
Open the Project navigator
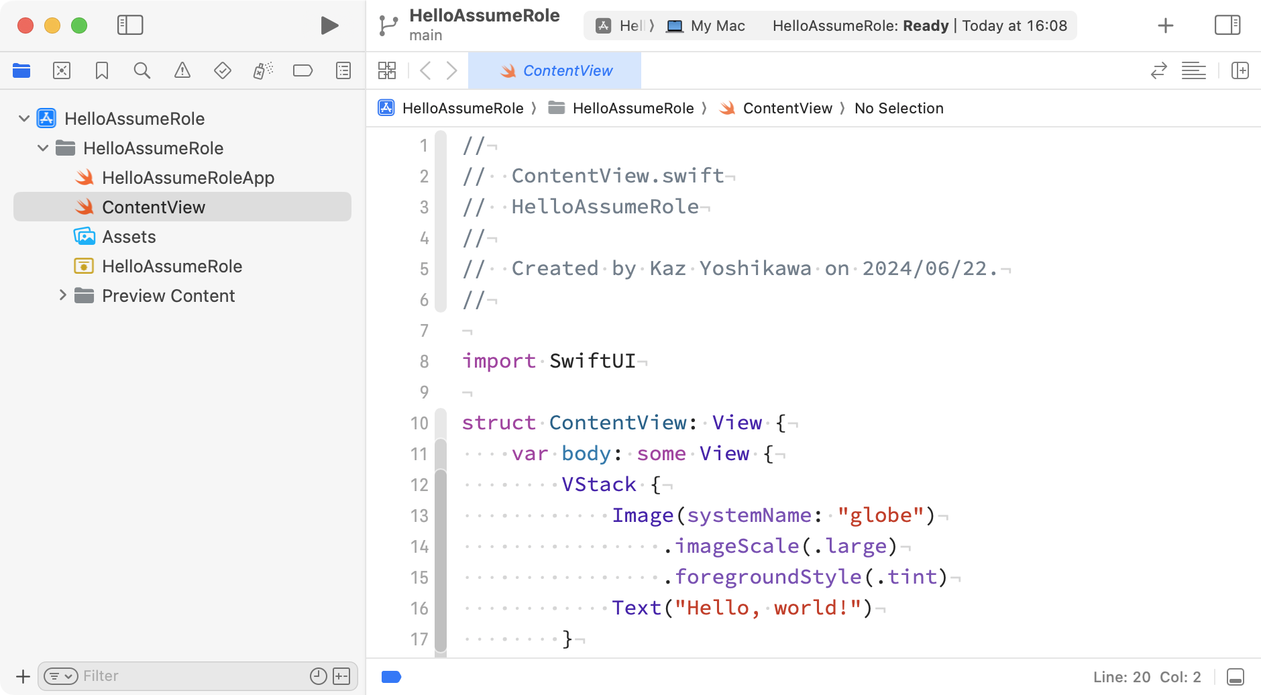pos(21,70)
